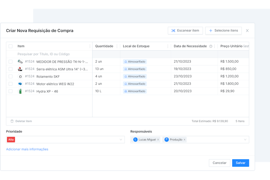This screenshot has height=180, width=270.
Task: Click the item search field
Action: pos(49,54)
